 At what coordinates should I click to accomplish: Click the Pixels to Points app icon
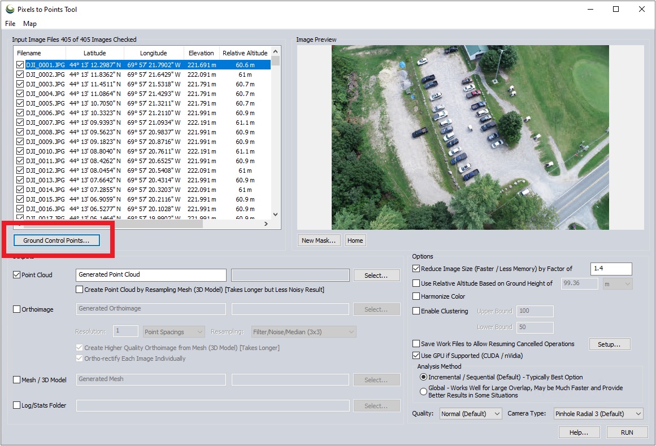pyautogui.click(x=10, y=9)
